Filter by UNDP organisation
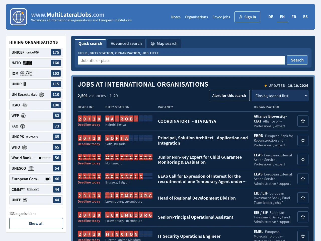This screenshot has width=321, height=241. point(36,84)
